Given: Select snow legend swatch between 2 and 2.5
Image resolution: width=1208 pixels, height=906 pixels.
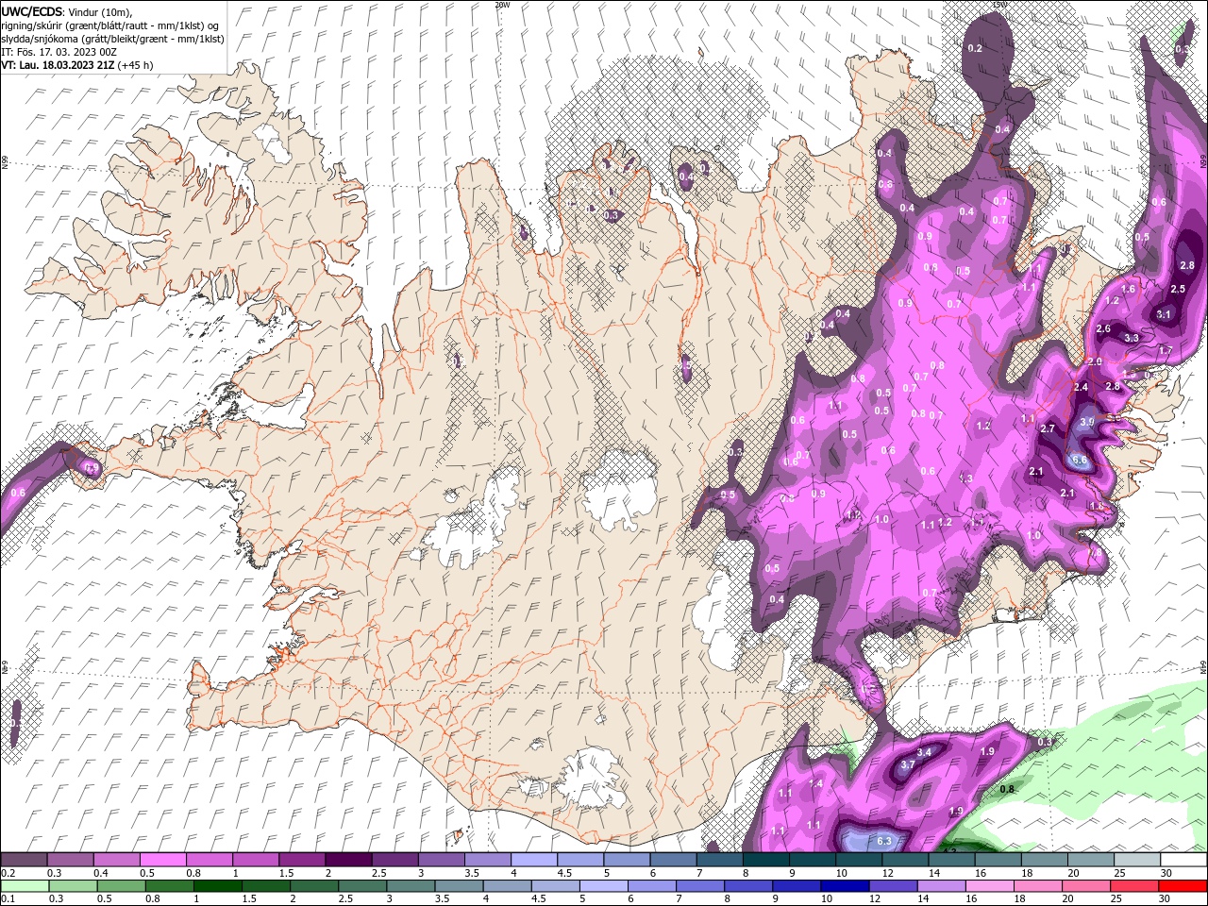Looking at the screenshot, I should point(348,860).
